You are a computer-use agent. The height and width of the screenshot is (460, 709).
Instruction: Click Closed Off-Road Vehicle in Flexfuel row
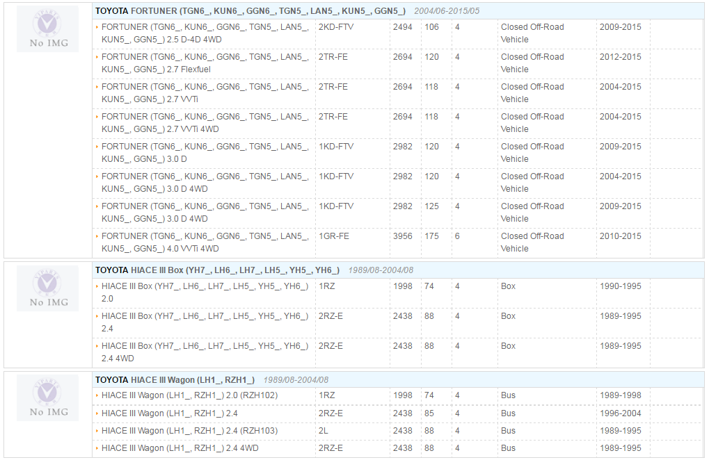coord(532,63)
